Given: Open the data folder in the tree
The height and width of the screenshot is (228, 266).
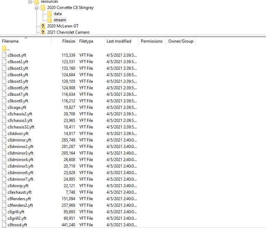Looking at the screenshot, I should click(x=58, y=14).
